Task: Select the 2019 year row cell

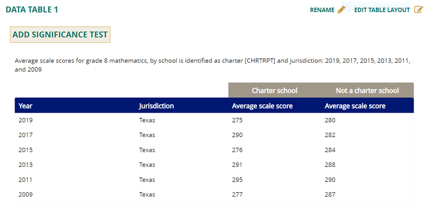Action: click(x=26, y=120)
